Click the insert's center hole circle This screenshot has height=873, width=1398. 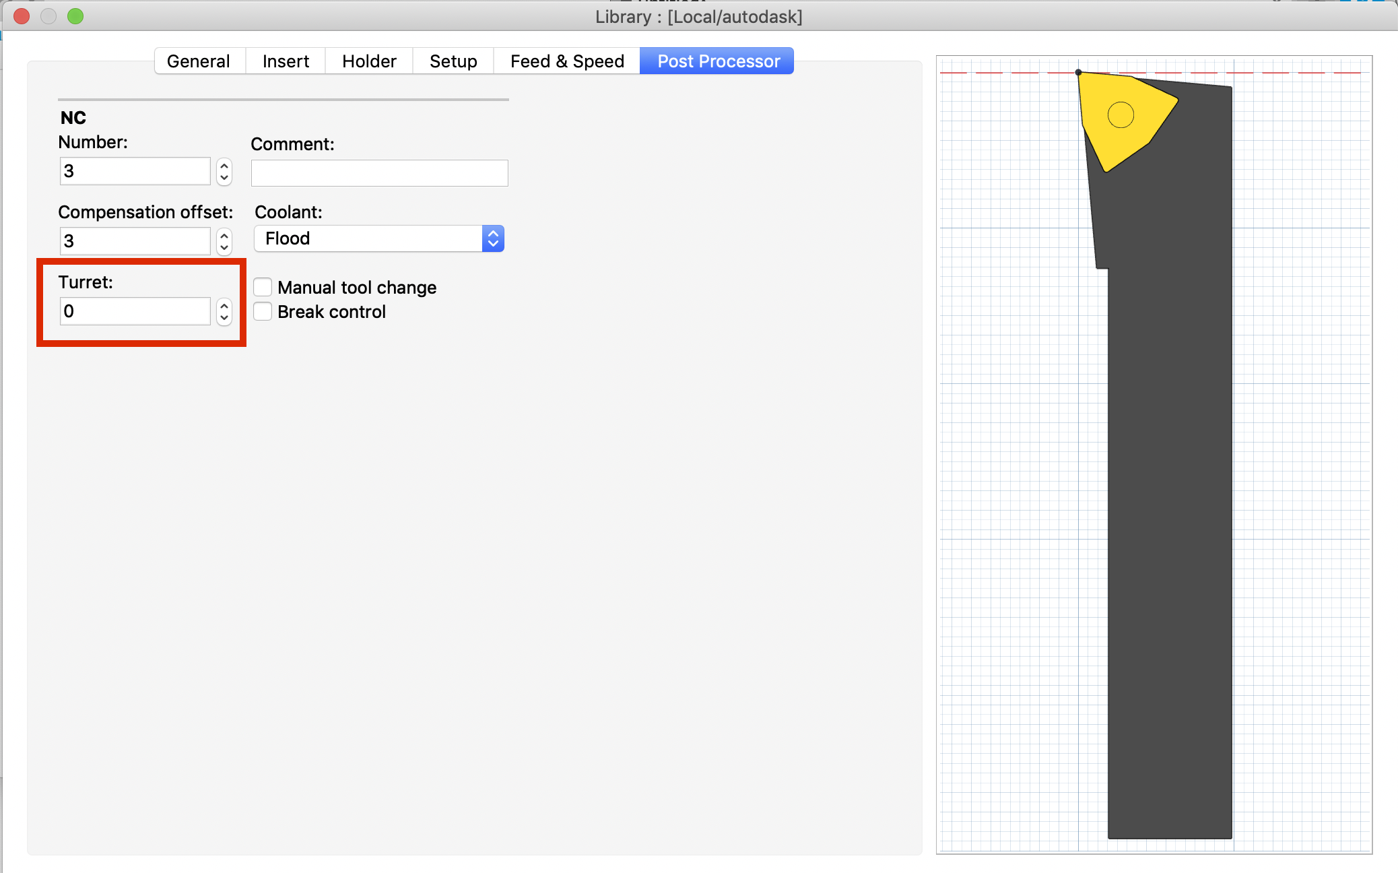tap(1121, 115)
